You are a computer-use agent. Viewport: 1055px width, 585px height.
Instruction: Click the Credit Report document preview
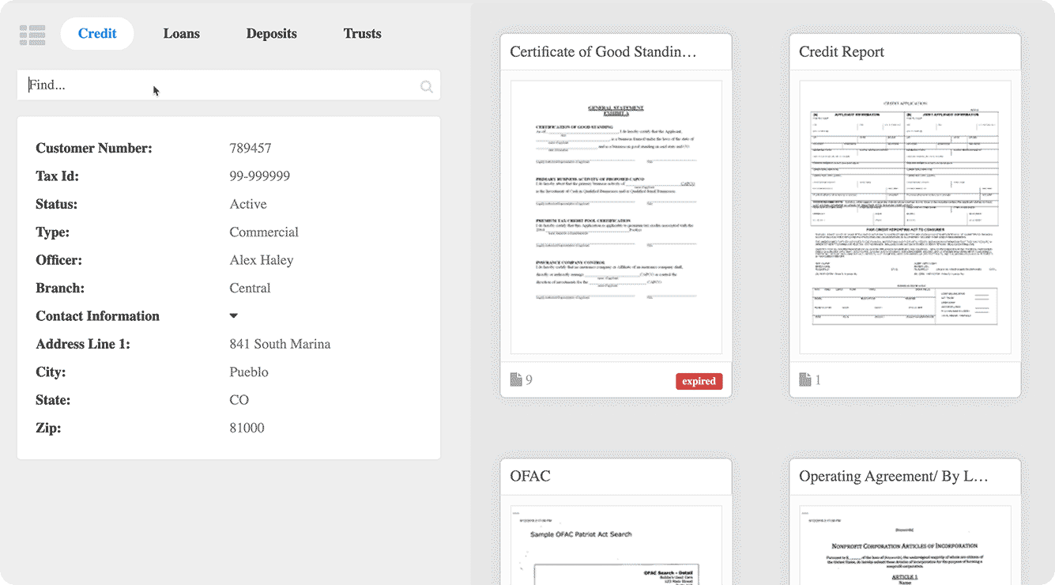[x=905, y=216]
